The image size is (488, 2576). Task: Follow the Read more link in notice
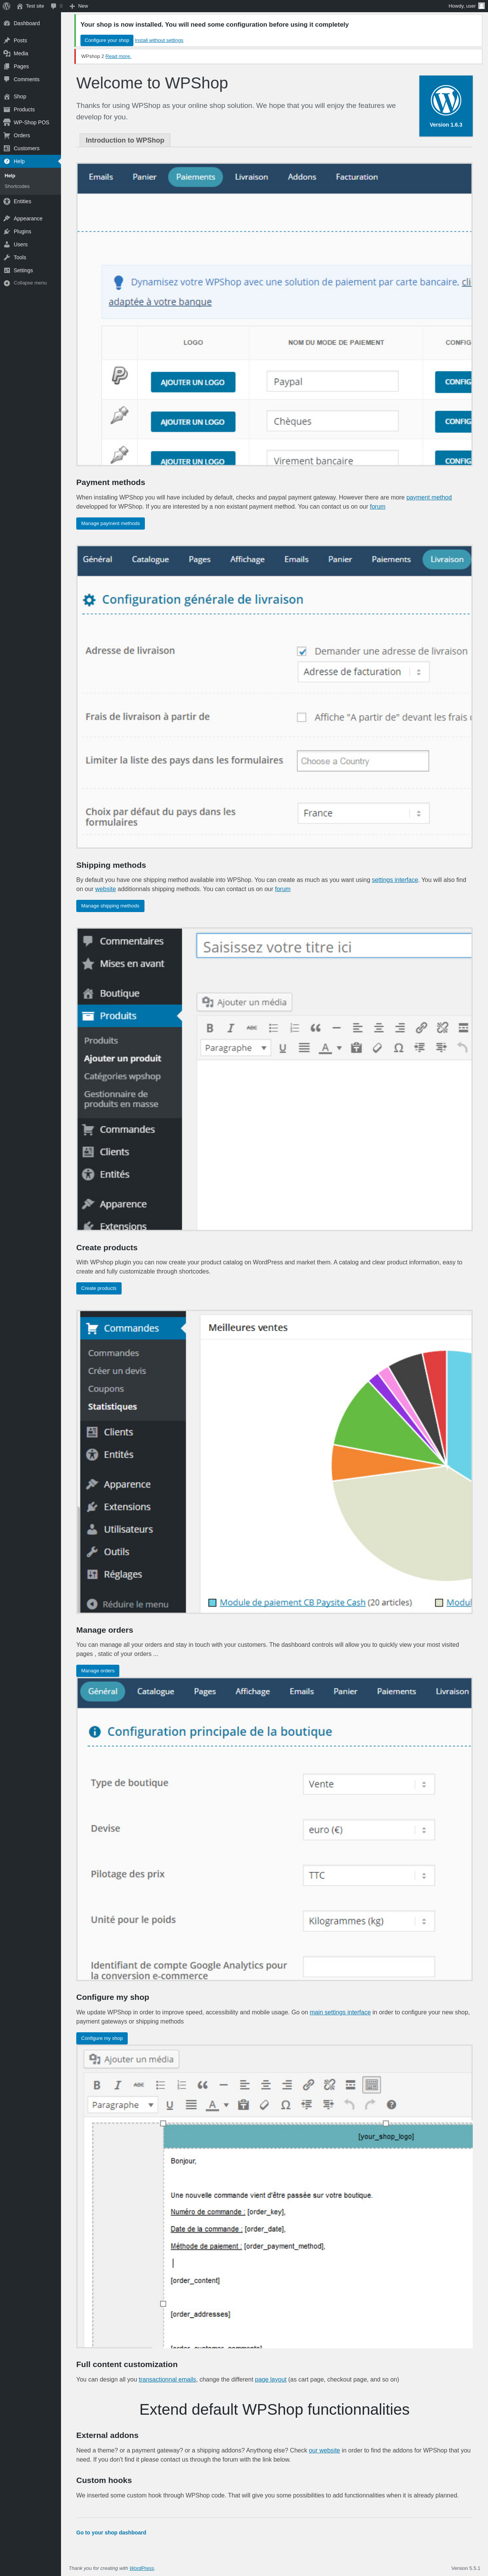point(118,56)
